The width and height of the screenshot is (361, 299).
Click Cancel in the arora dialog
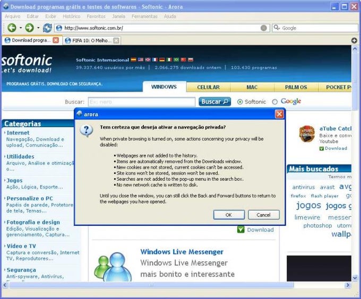click(264, 215)
